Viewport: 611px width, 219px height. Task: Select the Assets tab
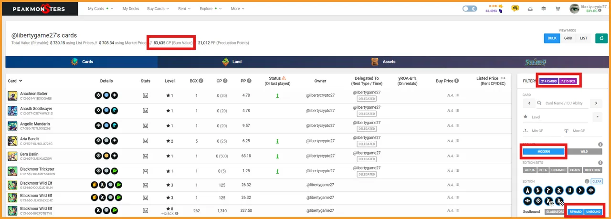384,62
